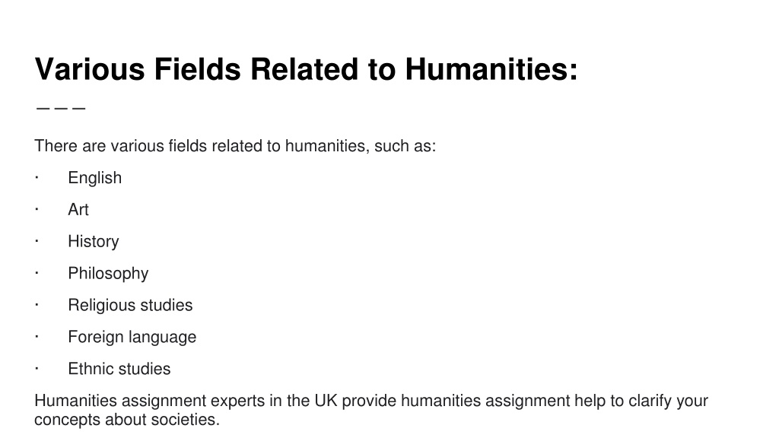The height and width of the screenshot is (438, 779).
Task: Click the bullet dot beside 'Religious studies'
Action: 37,304
